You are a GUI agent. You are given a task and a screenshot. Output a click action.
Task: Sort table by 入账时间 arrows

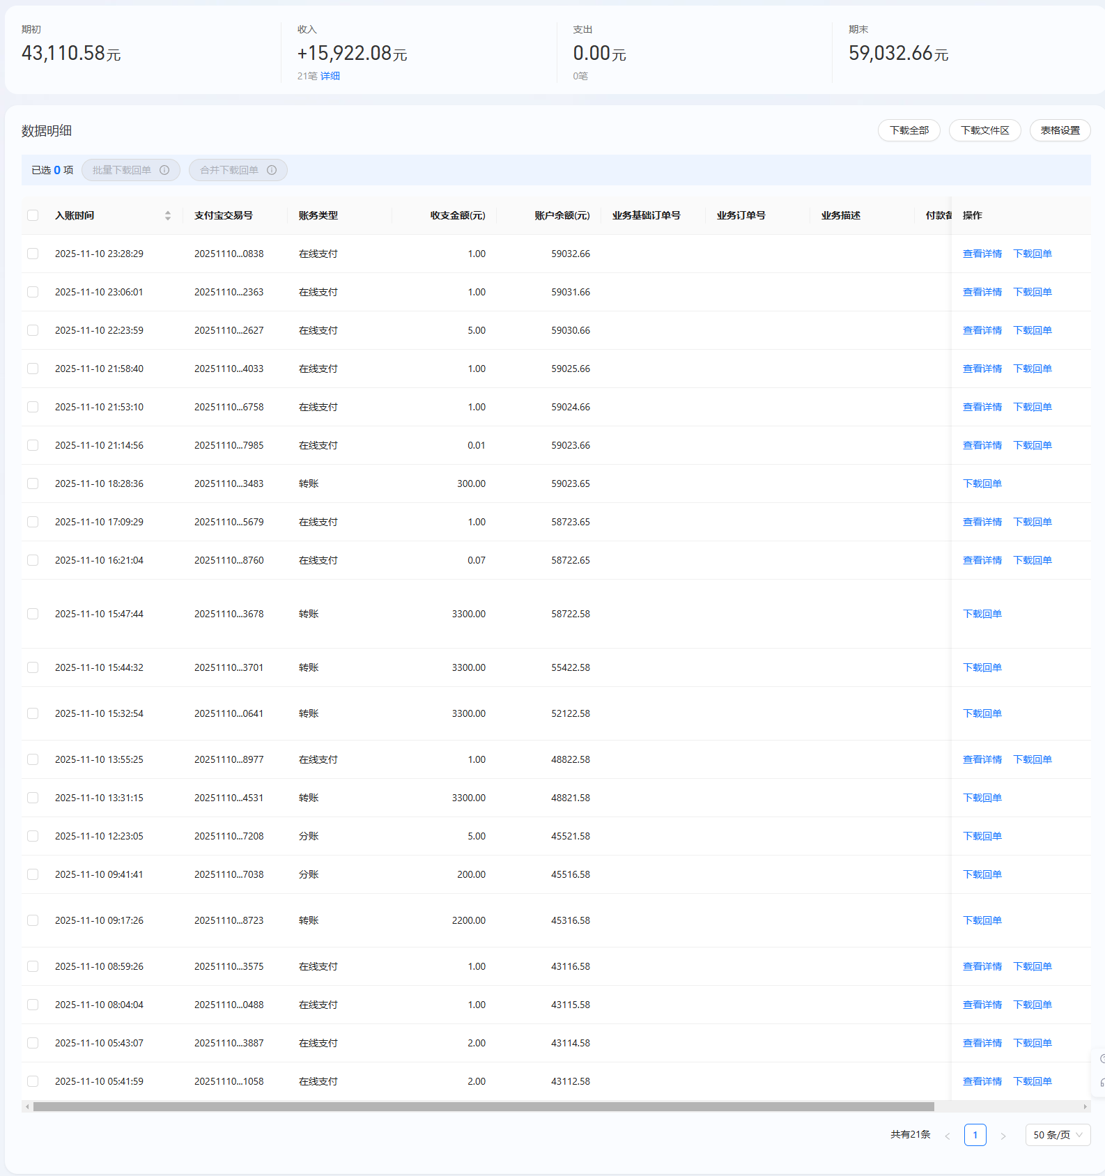168,216
